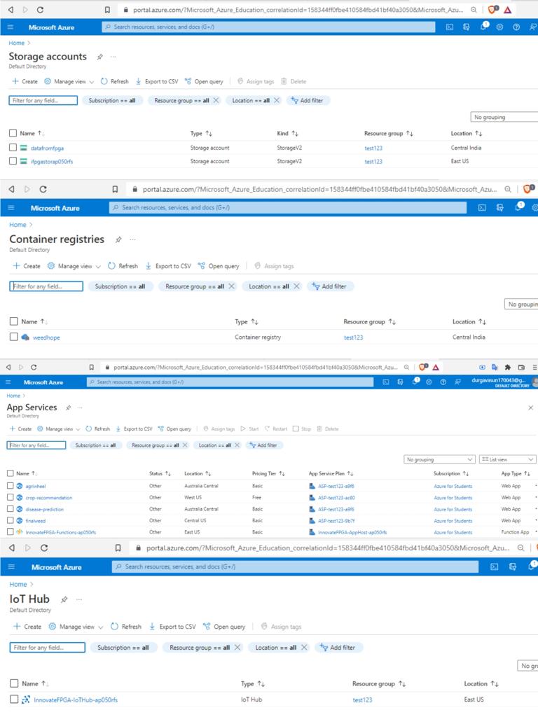Click Export to CSV in IoT Hub toolbar
The width and height of the screenshot is (538, 717).
pyautogui.click(x=172, y=627)
